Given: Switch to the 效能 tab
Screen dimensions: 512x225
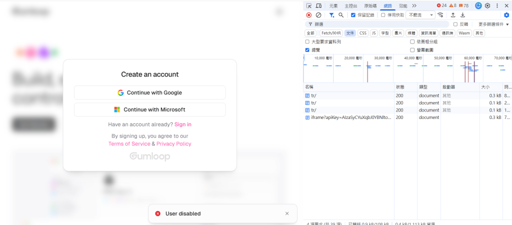Looking at the screenshot, I should click(403, 6).
